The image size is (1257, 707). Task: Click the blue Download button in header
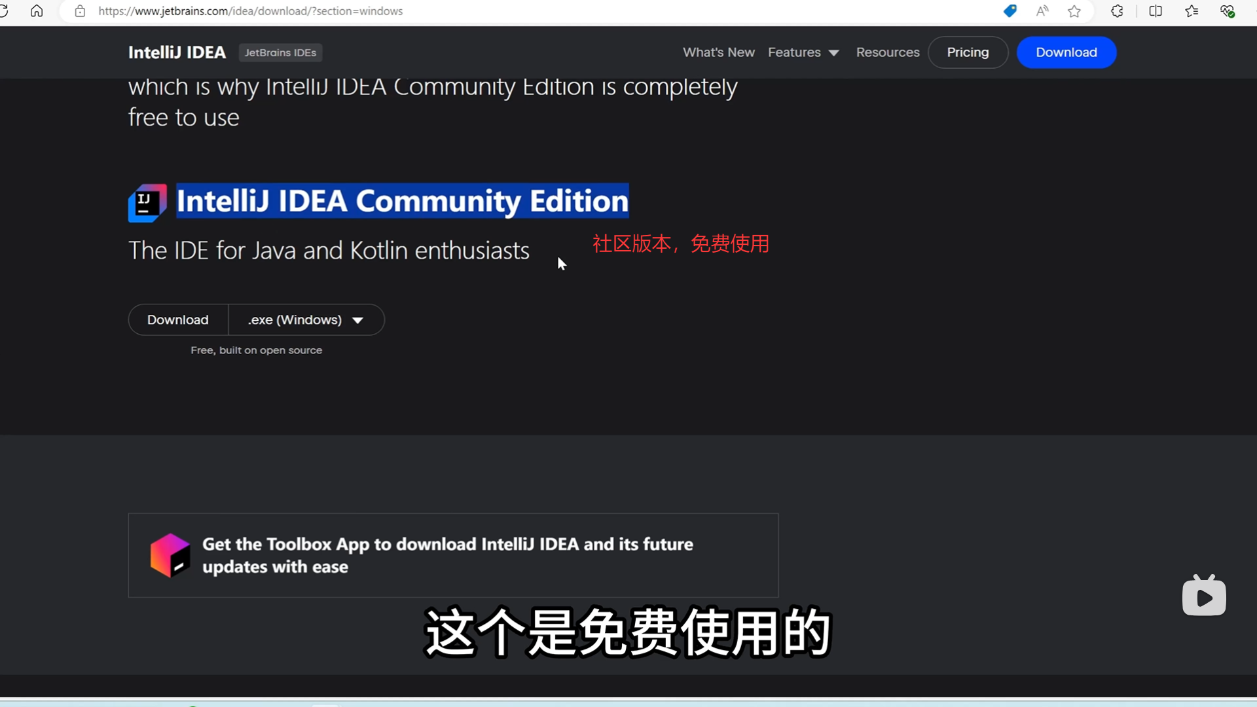pyautogui.click(x=1066, y=52)
